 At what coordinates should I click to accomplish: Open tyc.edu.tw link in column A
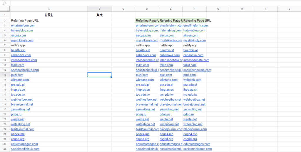[18, 95]
